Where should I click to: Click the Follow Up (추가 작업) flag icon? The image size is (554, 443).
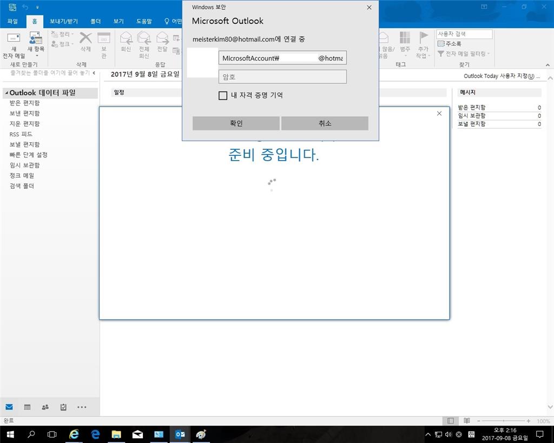pyautogui.click(x=423, y=37)
